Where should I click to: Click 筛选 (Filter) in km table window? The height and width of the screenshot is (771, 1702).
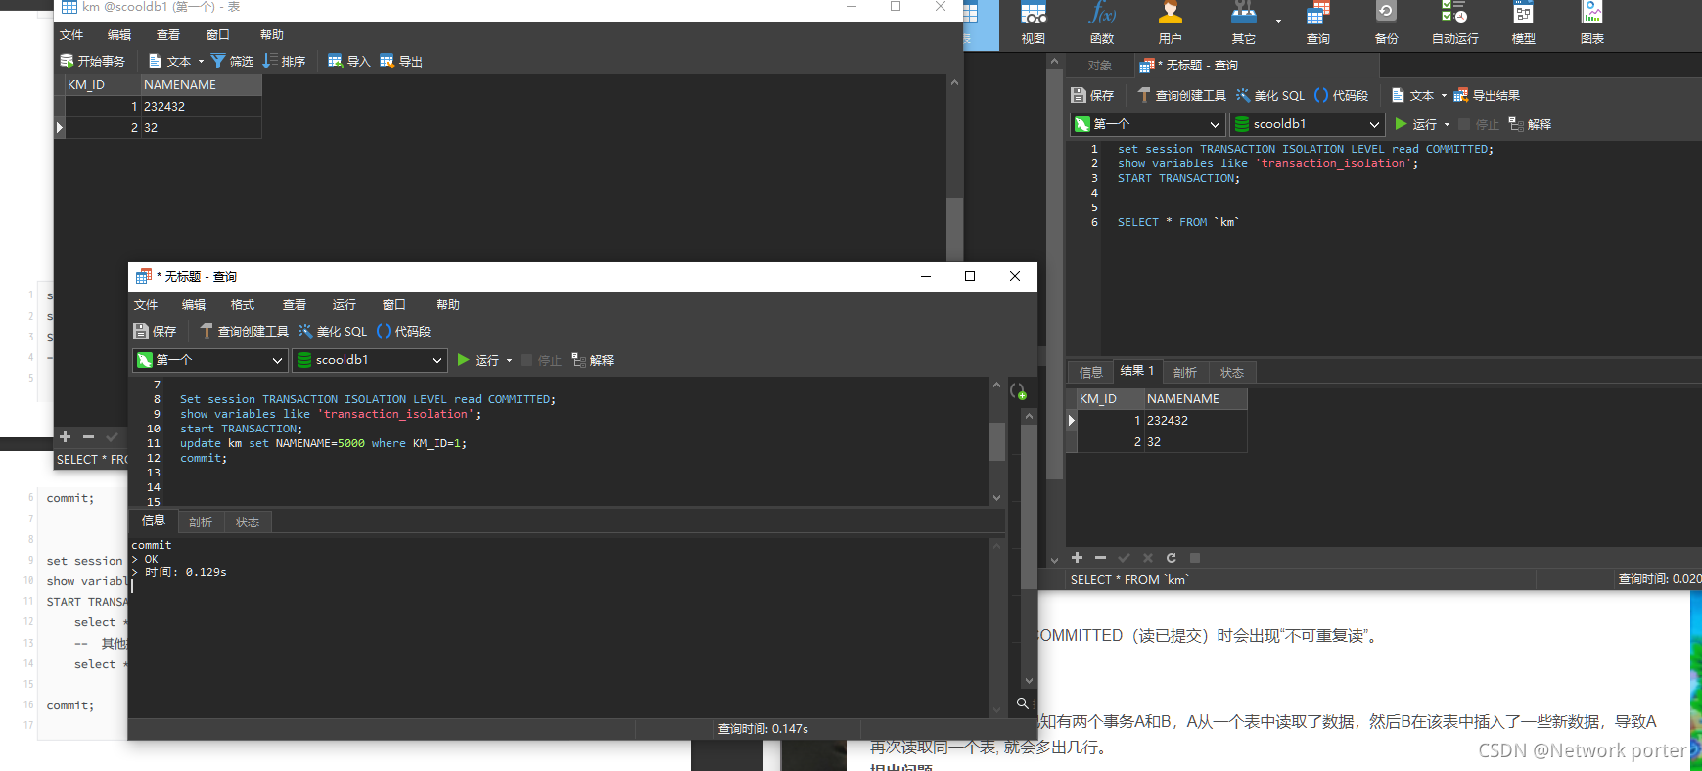point(232,61)
